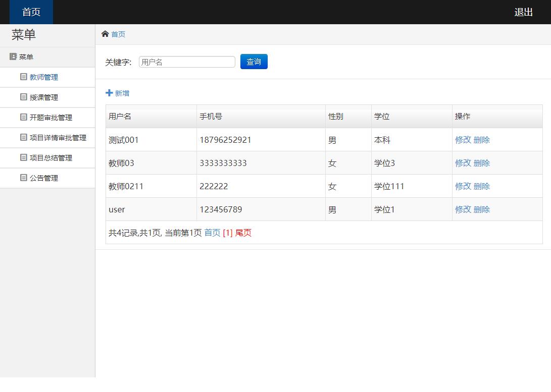Click 删除 for user 教师03
551x392 pixels.
point(481,163)
